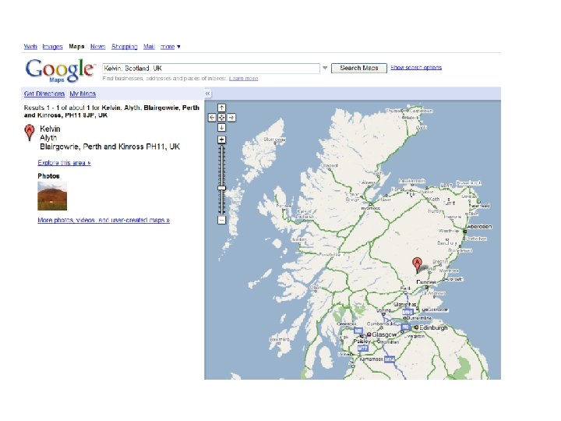The image size is (561, 421).
Task: Click the search field containing Kelvin, Scotland, UK
Action: [211, 69]
